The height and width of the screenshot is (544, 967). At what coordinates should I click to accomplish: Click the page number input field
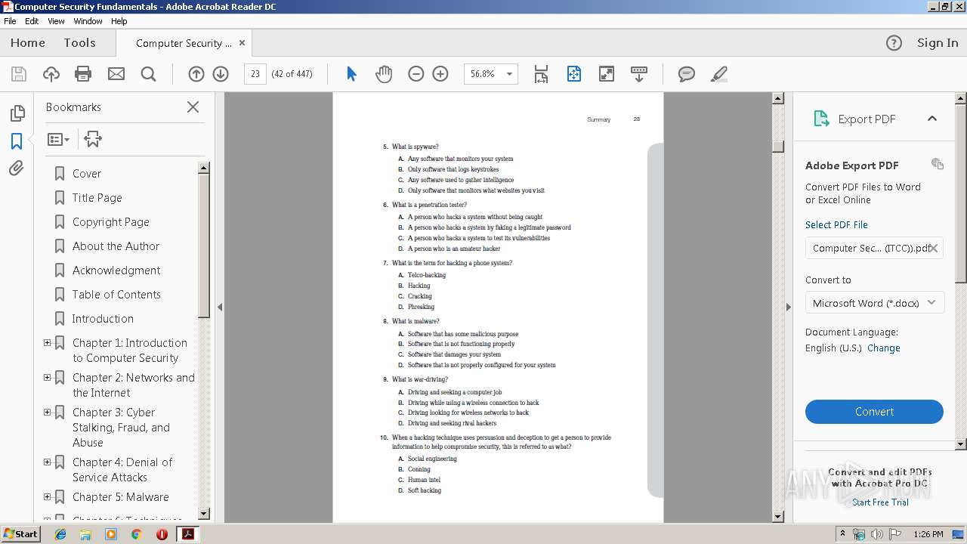pos(255,74)
